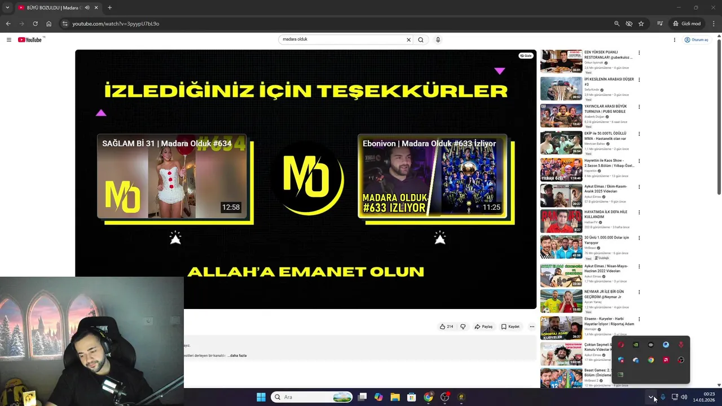Click the browser home icon
The height and width of the screenshot is (406, 722).
pyautogui.click(x=49, y=24)
